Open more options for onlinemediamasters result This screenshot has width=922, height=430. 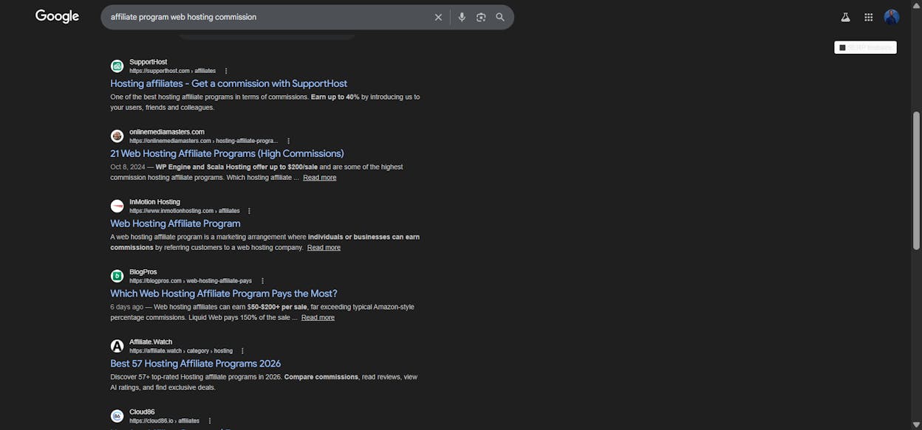click(x=288, y=141)
